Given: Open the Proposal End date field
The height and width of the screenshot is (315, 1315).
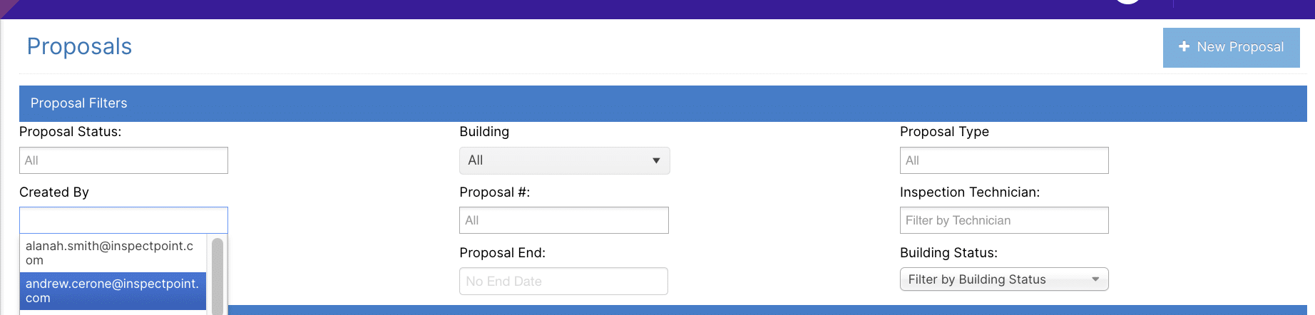Looking at the screenshot, I should coord(563,281).
